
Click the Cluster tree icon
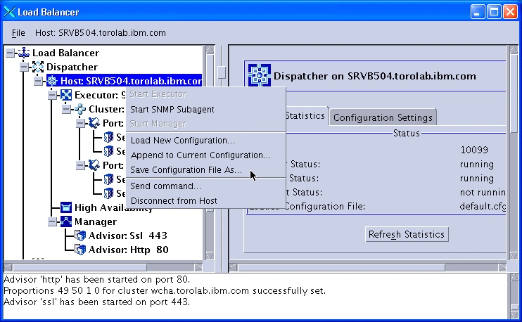coord(80,109)
